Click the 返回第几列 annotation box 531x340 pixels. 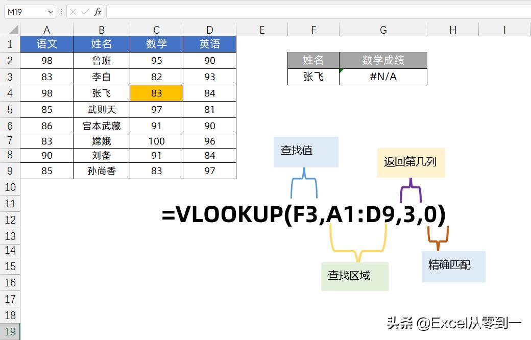click(411, 163)
